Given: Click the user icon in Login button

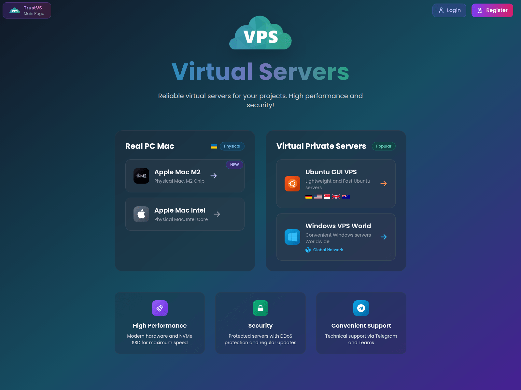Looking at the screenshot, I should point(441,10).
